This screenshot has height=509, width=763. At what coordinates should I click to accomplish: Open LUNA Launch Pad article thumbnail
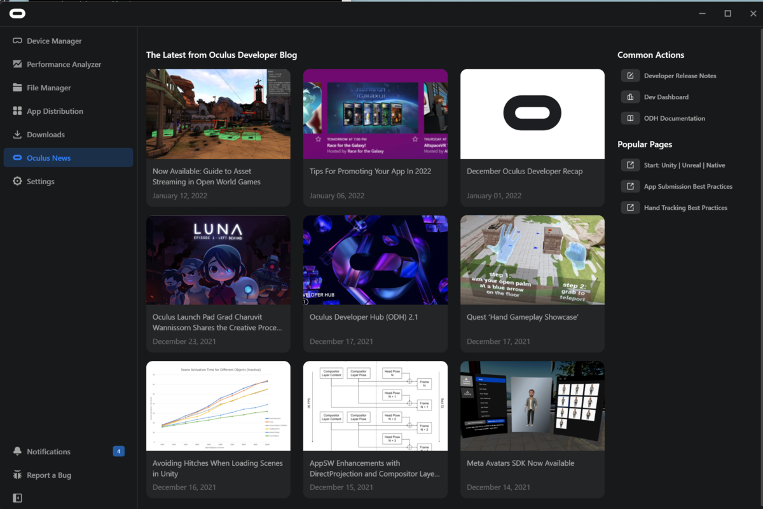pos(218,260)
